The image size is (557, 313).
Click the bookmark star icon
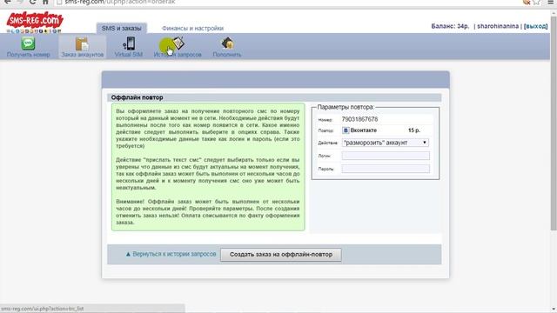click(x=537, y=2)
